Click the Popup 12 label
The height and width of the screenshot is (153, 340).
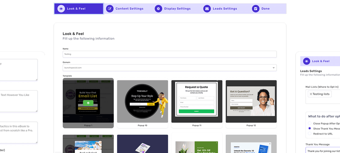pyautogui.click(x=251, y=125)
